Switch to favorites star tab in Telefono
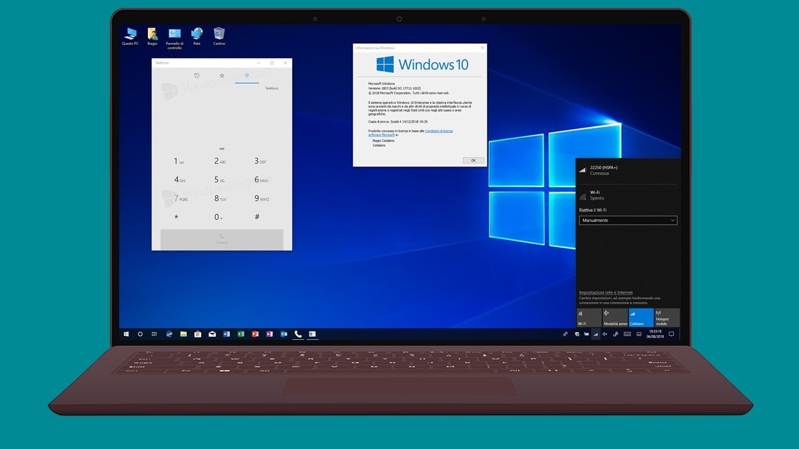799x449 pixels. point(222,75)
